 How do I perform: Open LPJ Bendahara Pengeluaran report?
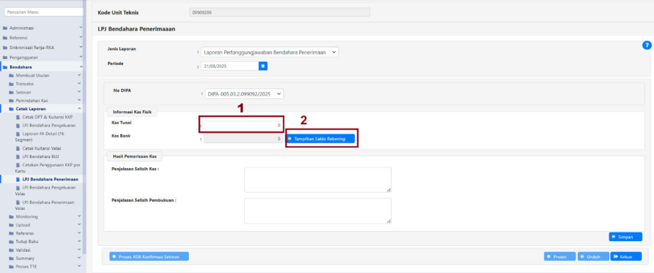tap(47, 125)
